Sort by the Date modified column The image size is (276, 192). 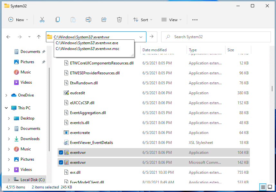pyautogui.click(x=163, y=50)
